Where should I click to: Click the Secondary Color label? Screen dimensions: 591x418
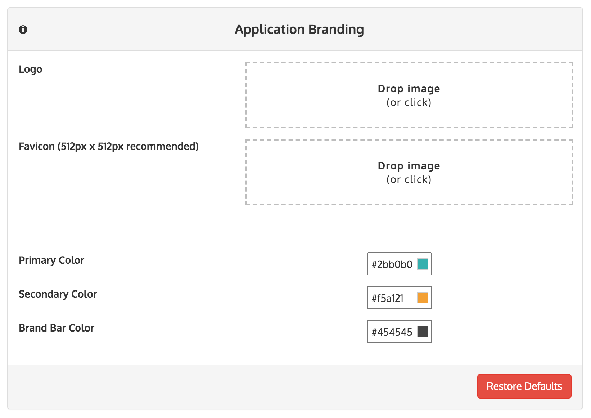pos(58,294)
